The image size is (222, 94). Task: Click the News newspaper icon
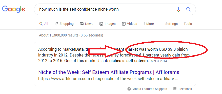(x=82, y=24)
